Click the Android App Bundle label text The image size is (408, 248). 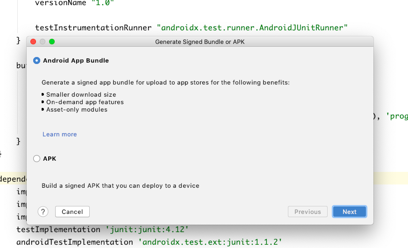[76, 61]
